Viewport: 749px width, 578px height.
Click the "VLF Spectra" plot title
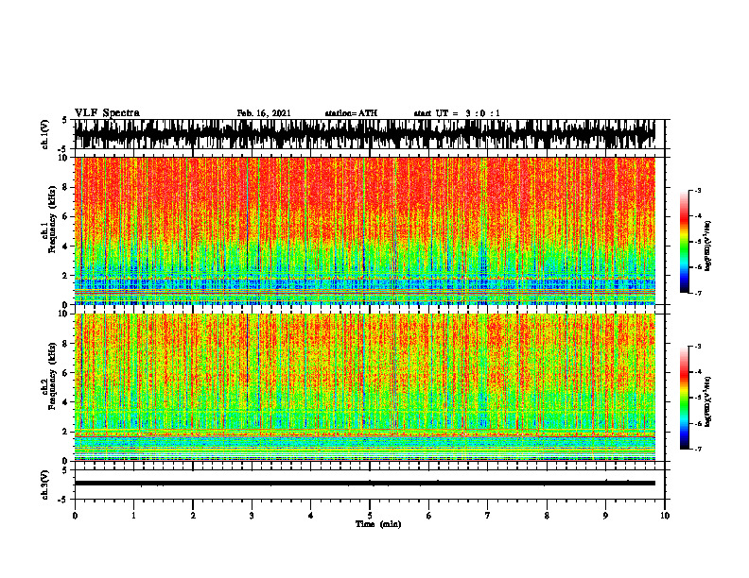point(108,113)
